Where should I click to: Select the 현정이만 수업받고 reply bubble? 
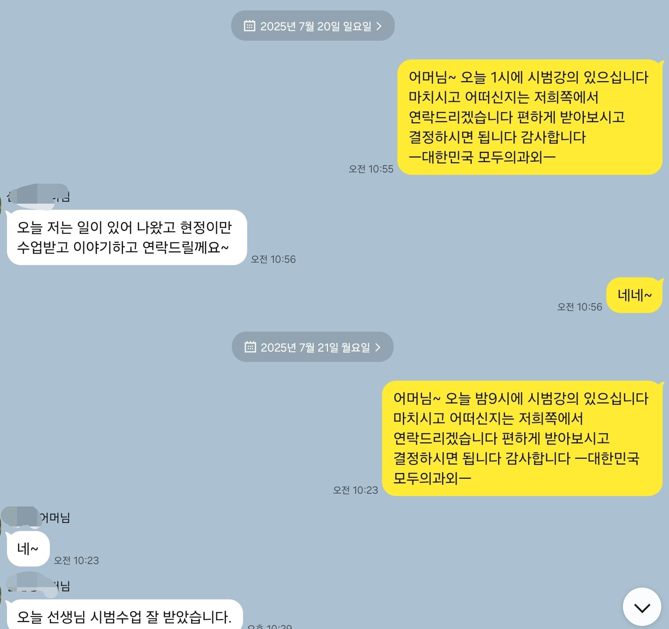click(127, 237)
